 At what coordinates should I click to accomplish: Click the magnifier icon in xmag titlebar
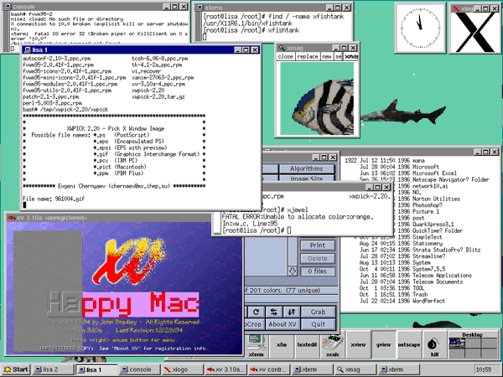[282, 48]
